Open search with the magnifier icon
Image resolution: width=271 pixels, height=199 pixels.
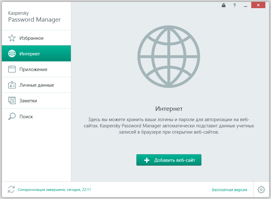12,116
